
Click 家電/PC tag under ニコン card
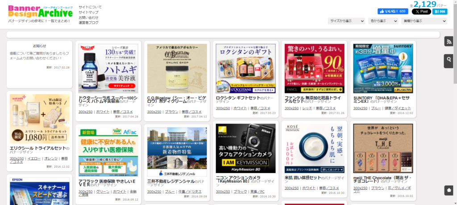[258, 191]
